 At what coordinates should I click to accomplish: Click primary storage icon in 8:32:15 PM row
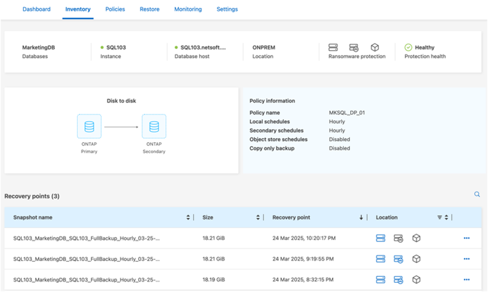pyautogui.click(x=381, y=280)
